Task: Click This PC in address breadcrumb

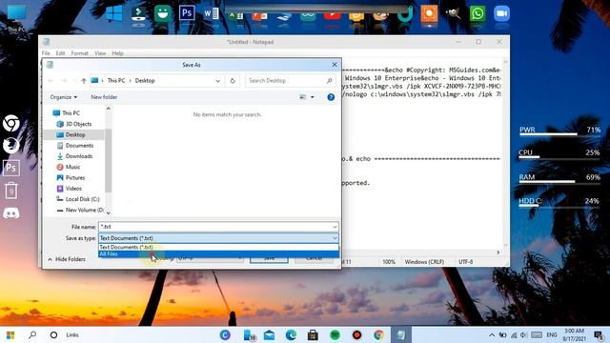Action: tap(116, 80)
